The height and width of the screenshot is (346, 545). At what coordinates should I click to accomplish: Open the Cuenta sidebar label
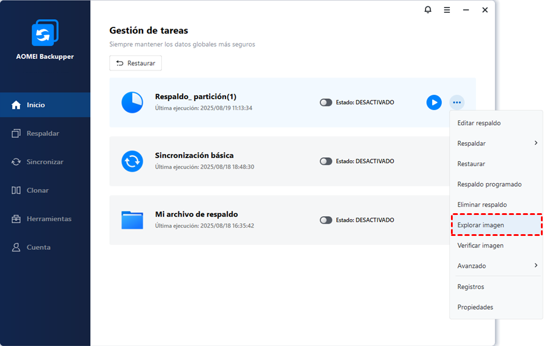(x=39, y=247)
